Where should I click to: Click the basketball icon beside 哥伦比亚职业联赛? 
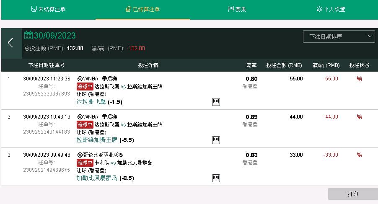80,155
